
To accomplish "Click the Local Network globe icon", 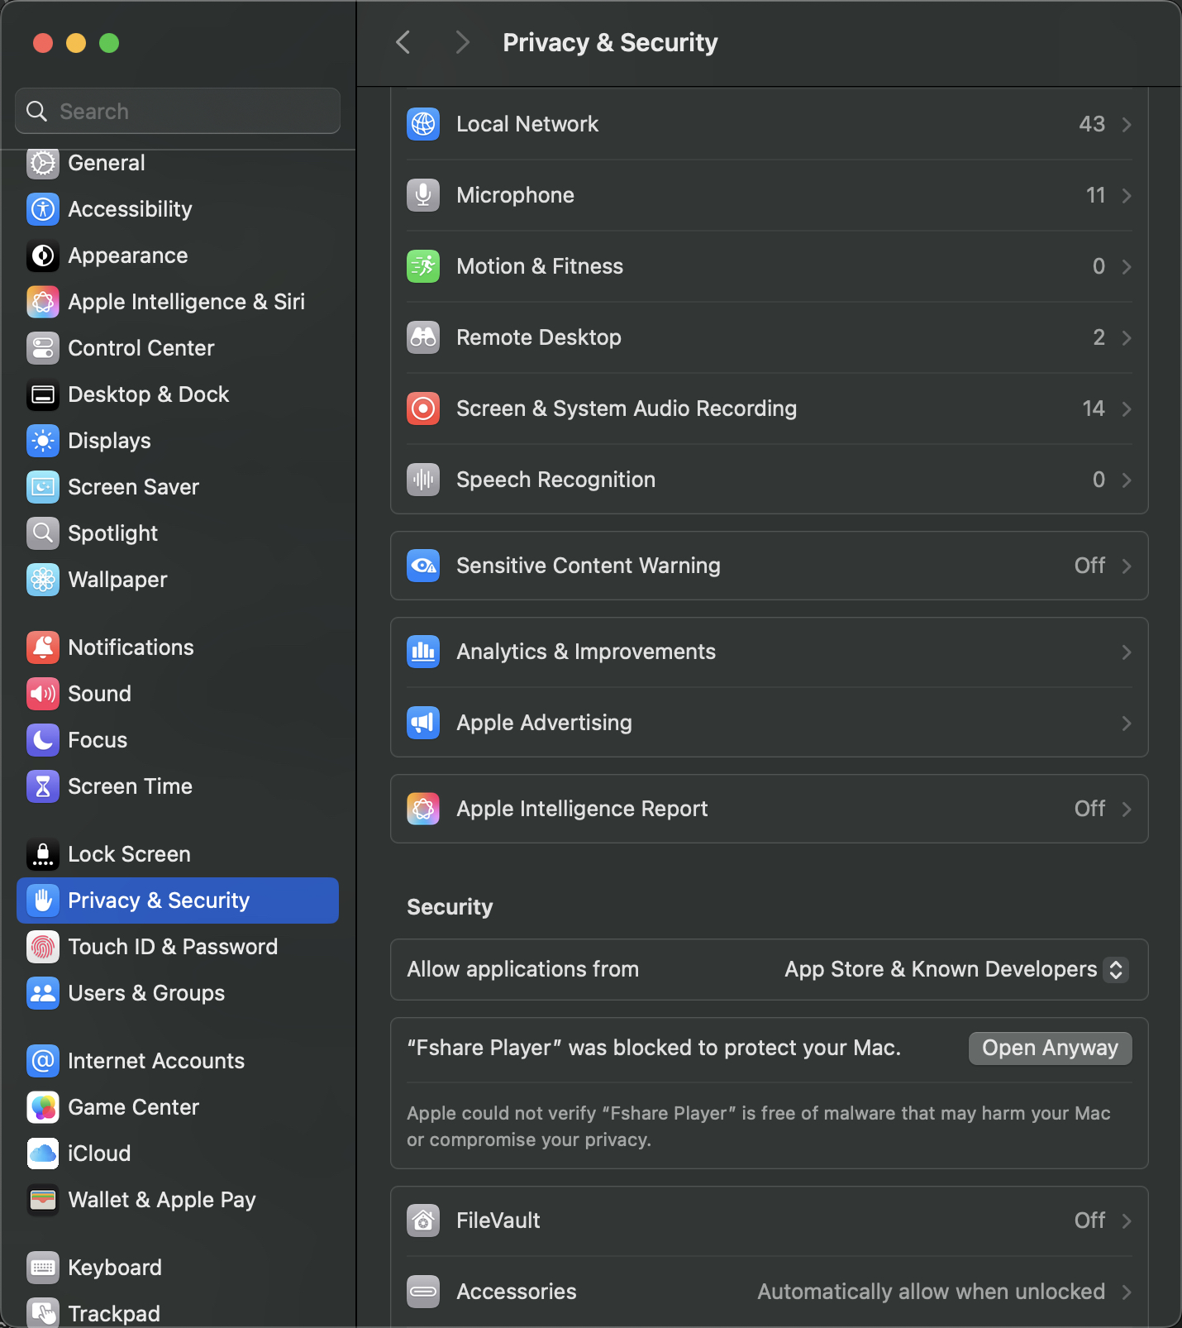I will tap(423, 124).
